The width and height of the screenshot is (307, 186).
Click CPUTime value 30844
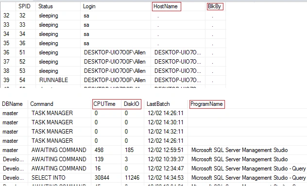point(102,178)
